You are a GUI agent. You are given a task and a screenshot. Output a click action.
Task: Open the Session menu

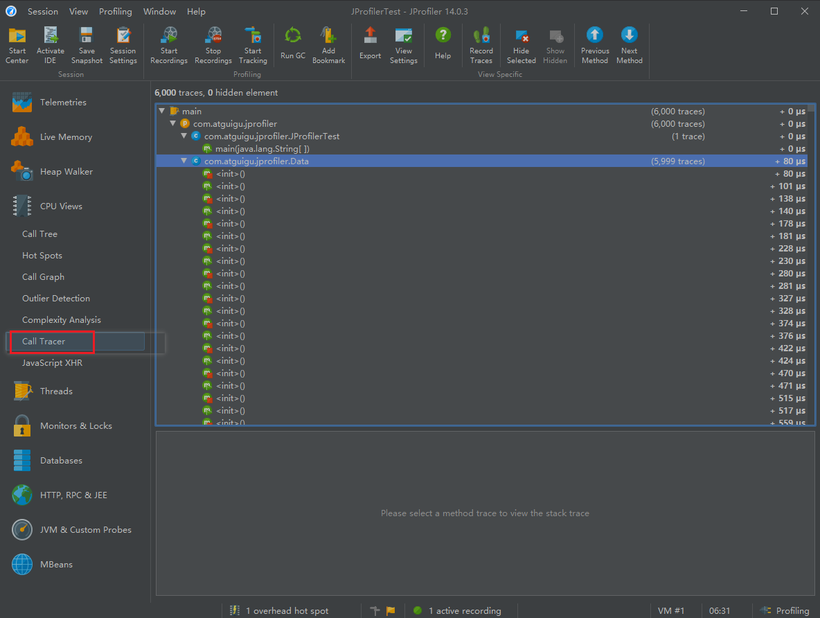(43, 12)
